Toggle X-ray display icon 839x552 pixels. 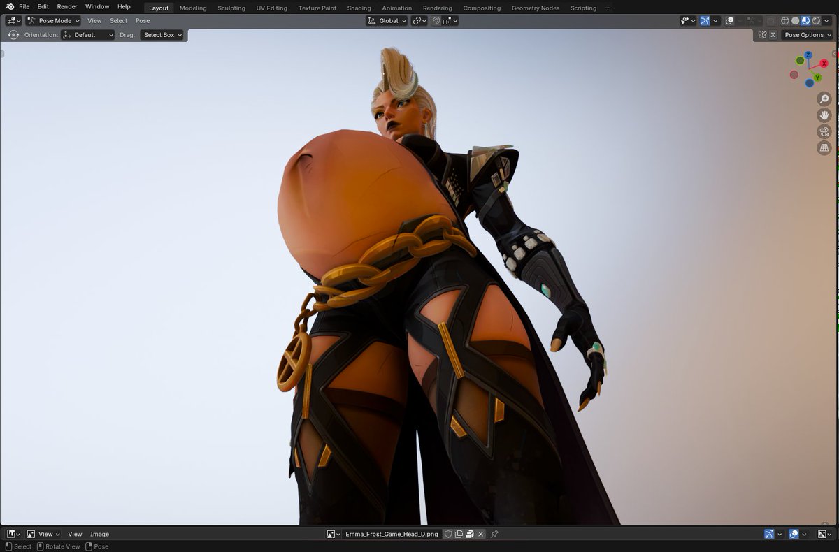tap(770, 21)
